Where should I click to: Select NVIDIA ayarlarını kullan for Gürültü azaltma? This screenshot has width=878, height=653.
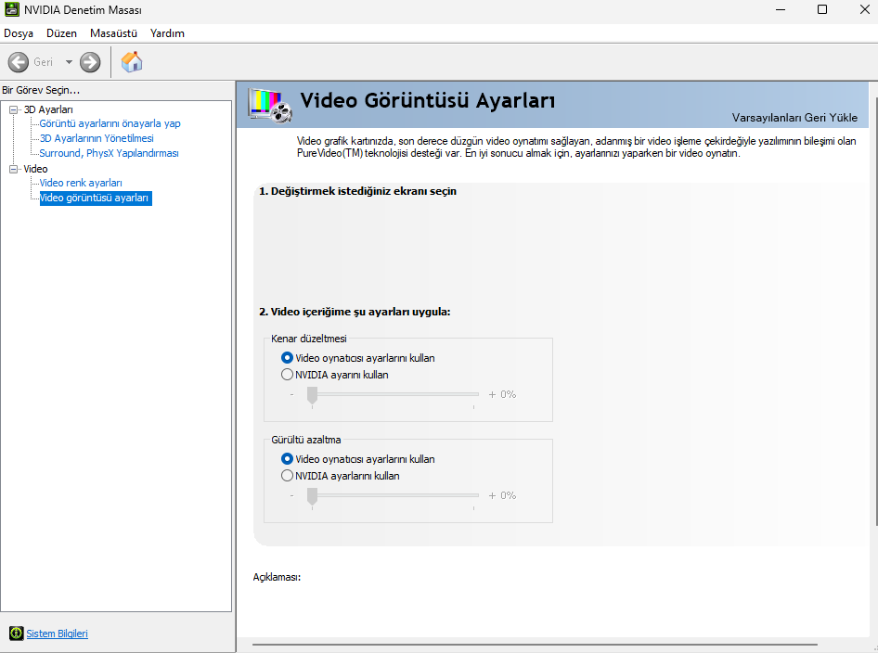287,476
